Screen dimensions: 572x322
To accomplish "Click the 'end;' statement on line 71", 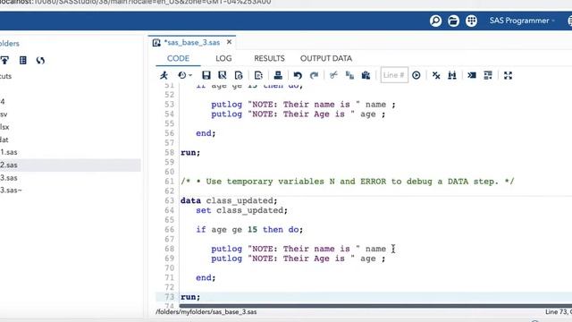I will click(206, 278).
